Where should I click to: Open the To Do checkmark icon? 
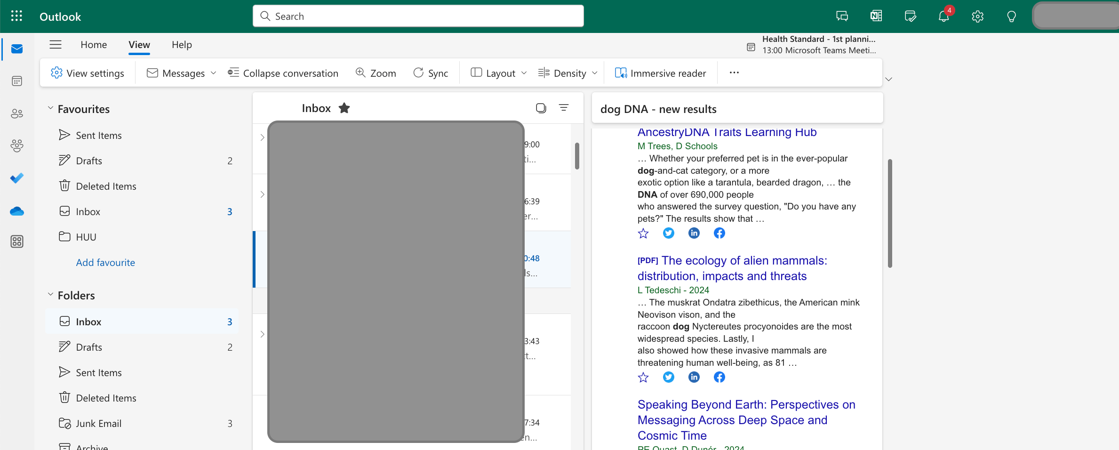(x=17, y=178)
